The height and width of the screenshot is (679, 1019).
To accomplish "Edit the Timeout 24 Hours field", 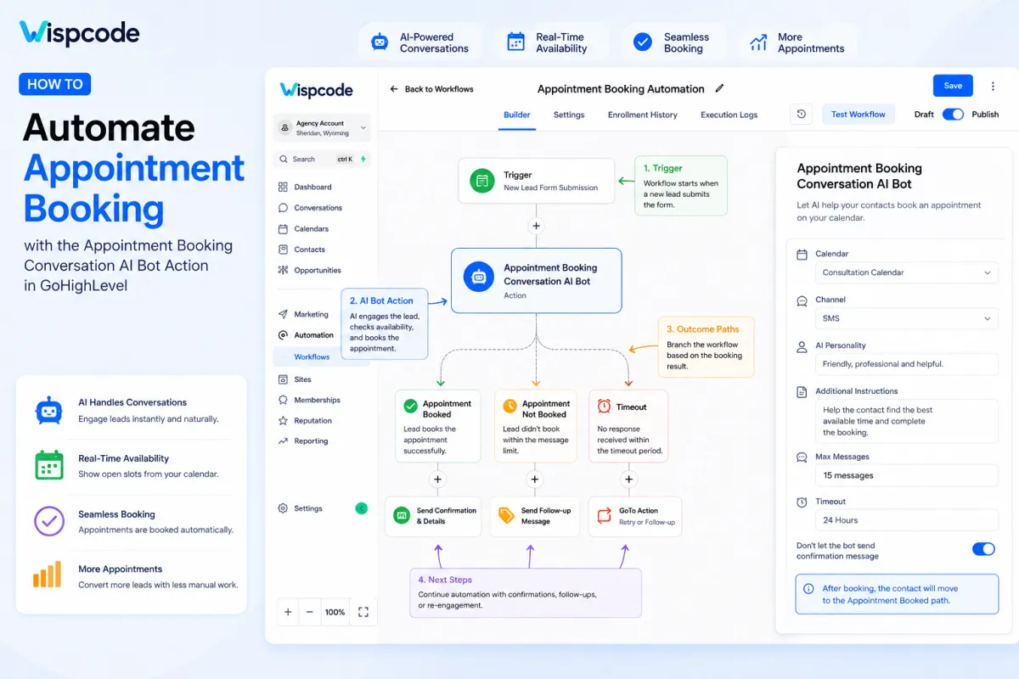I will pos(906,520).
